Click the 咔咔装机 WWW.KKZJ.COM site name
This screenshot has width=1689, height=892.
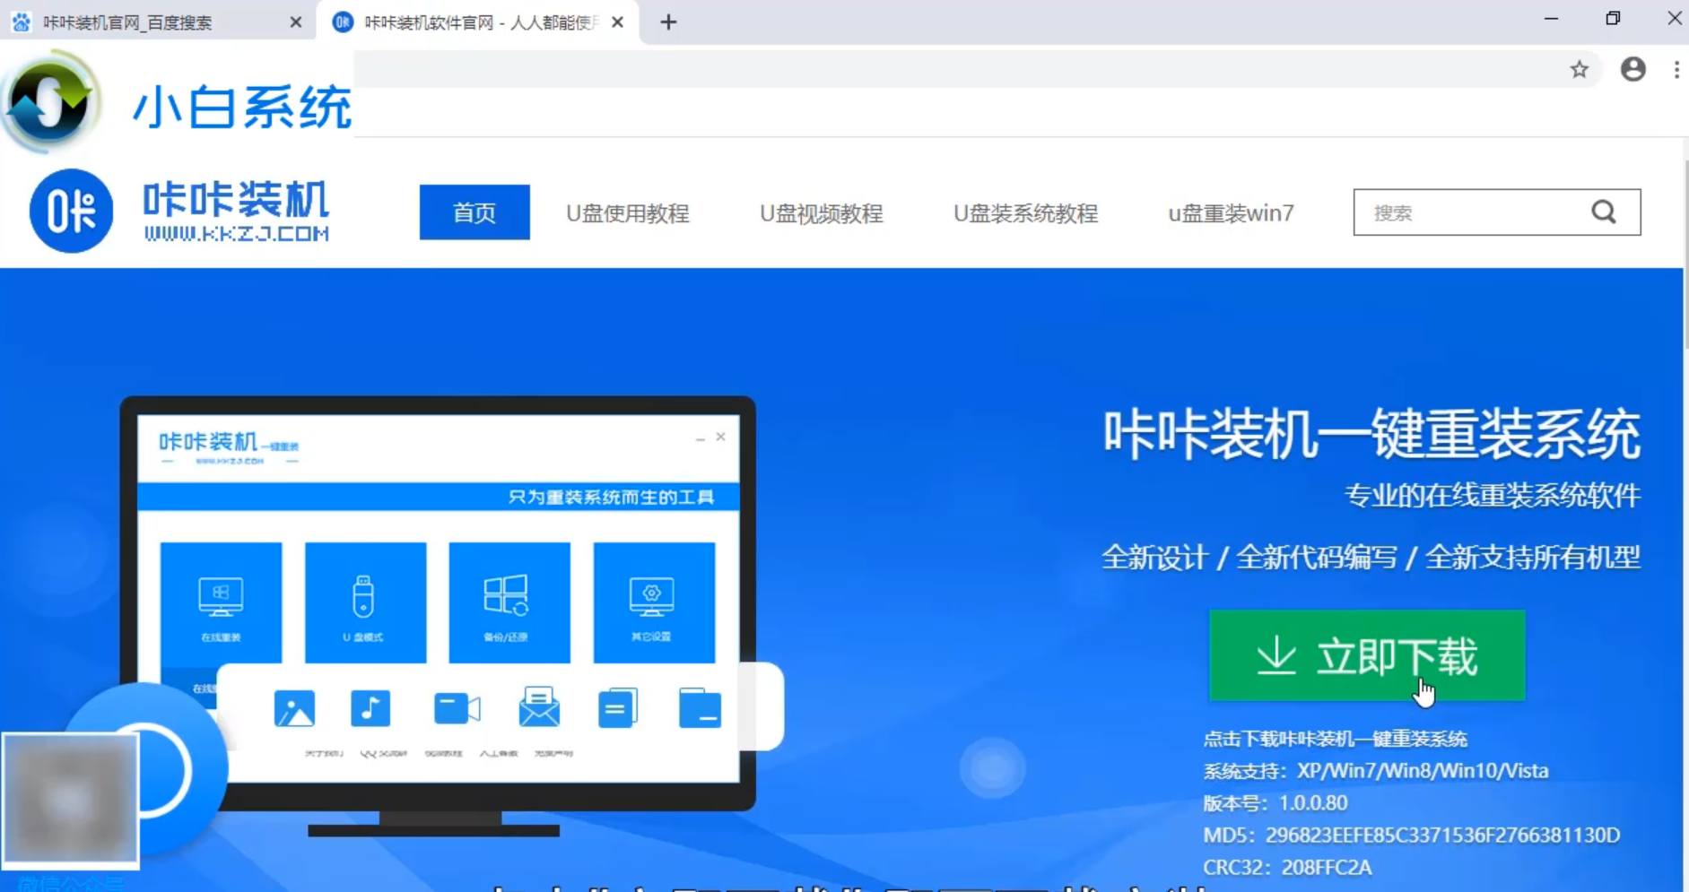(237, 211)
